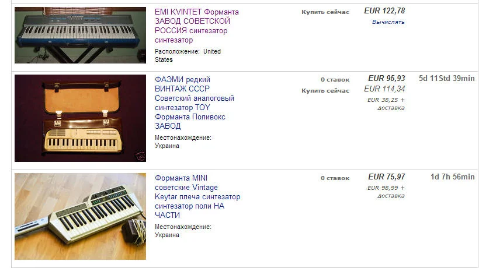Open the EMI KVINTET Форманта listing title
The height and width of the screenshot is (268, 479).
(196, 26)
